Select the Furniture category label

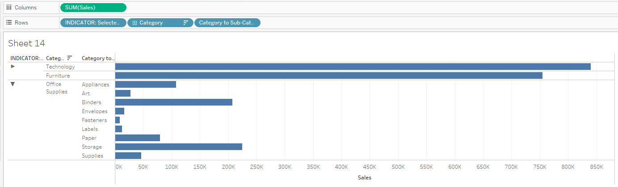(x=58, y=76)
